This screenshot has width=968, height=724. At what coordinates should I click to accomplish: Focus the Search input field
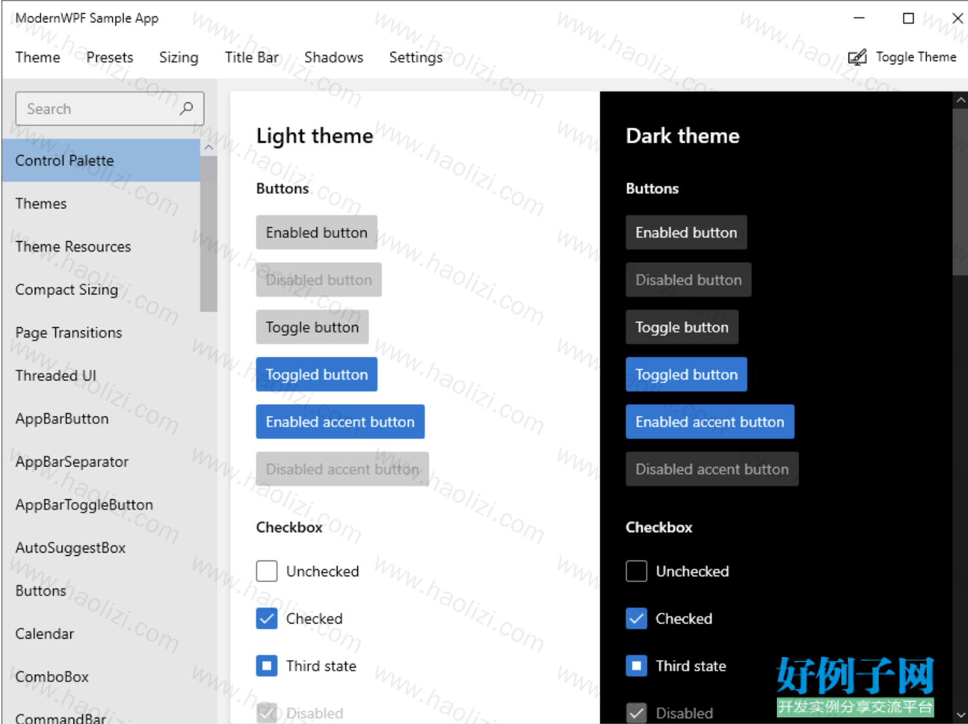coord(110,108)
